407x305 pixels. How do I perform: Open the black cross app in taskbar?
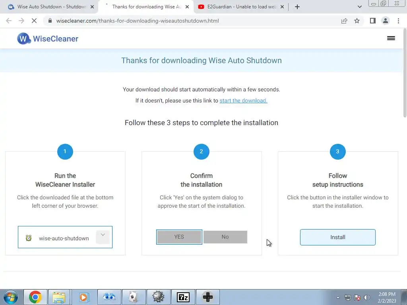click(x=207, y=297)
